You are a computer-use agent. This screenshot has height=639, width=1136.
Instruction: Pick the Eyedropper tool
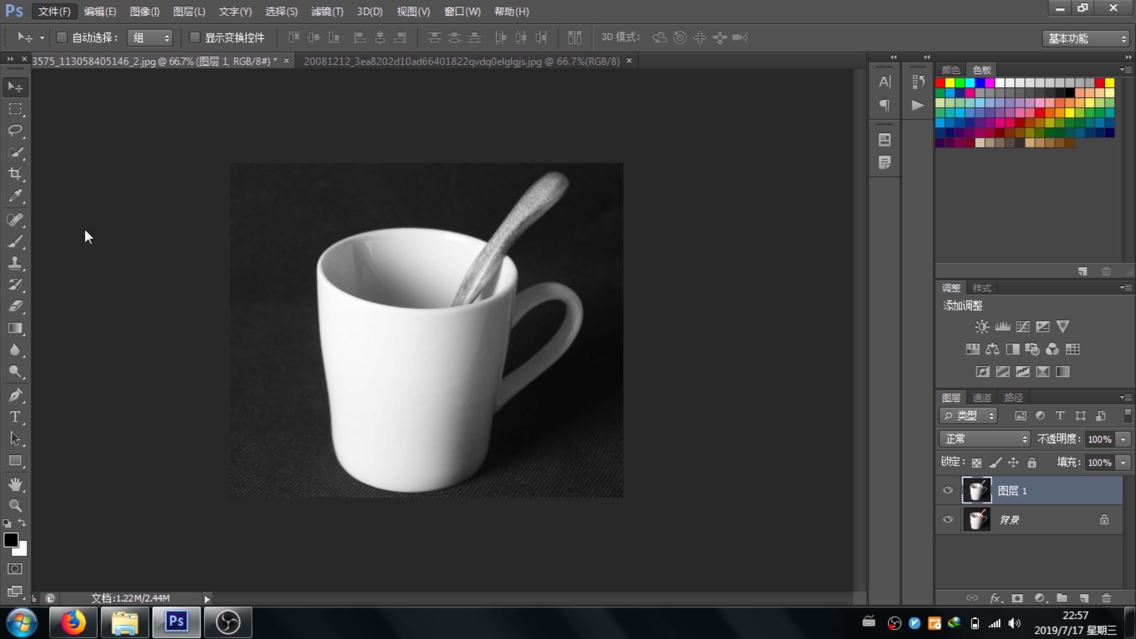point(15,196)
